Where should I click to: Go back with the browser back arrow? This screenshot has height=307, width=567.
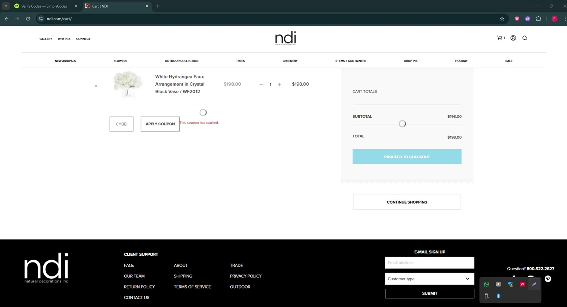[6, 19]
